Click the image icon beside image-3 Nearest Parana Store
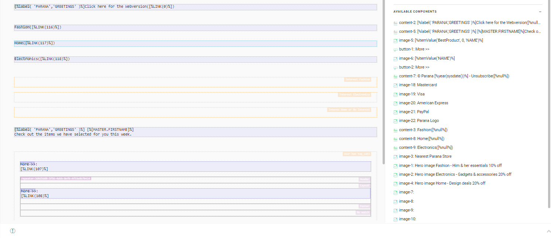Screen dimensions: 551x238 [396, 157]
